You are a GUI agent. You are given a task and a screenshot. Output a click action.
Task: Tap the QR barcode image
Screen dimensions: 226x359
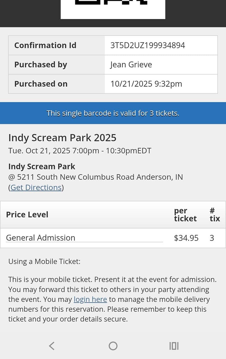[x=113, y=8]
